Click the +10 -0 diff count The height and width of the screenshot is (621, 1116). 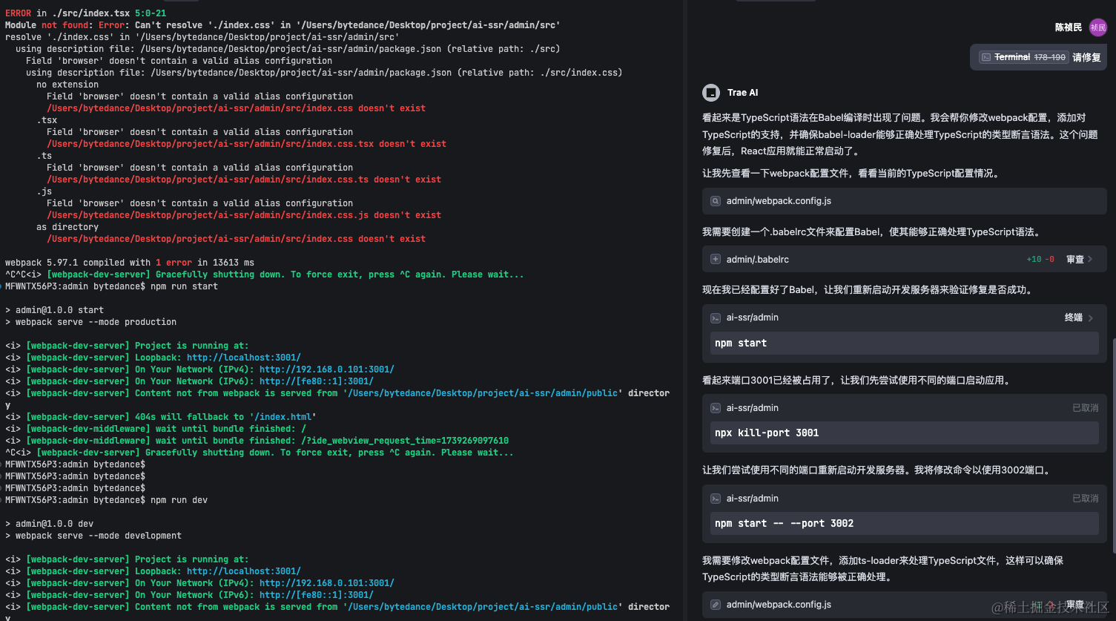(1040, 259)
